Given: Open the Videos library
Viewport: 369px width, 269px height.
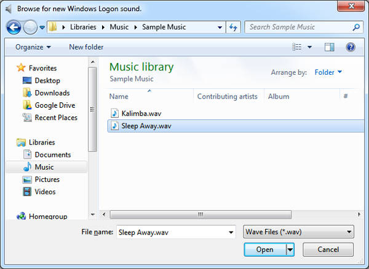Looking at the screenshot, I should pos(45,192).
